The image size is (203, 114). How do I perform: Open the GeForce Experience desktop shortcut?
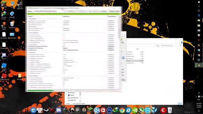[20, 5]
